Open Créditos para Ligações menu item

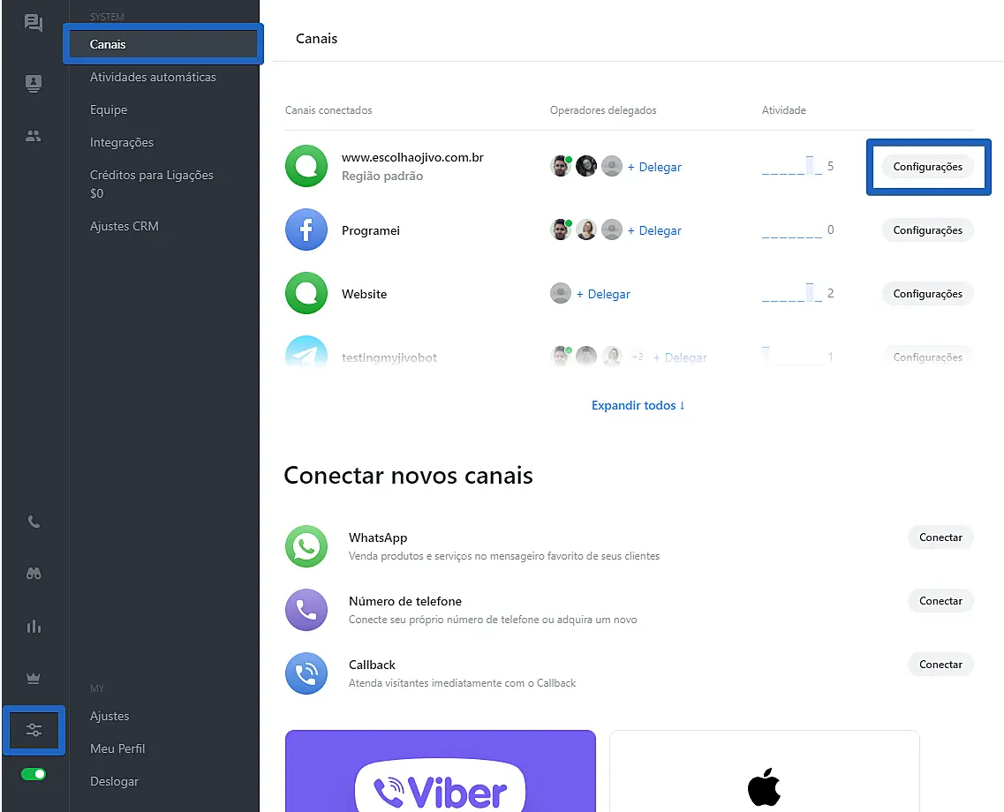tap(152, 184)
